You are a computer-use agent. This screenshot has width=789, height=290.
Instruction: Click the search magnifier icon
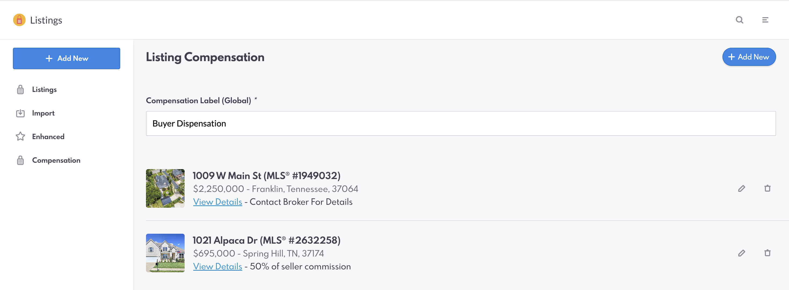(739, 20)
